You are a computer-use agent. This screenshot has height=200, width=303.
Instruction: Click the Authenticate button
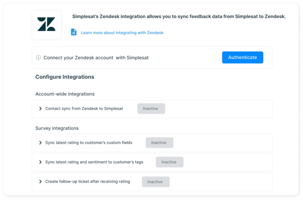point(242,57)
